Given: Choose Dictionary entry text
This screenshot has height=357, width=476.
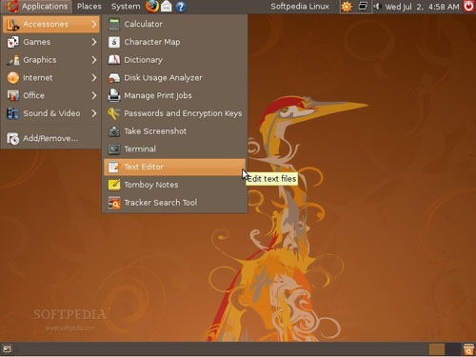Looking at the screenshot, I should click(143, 60).
